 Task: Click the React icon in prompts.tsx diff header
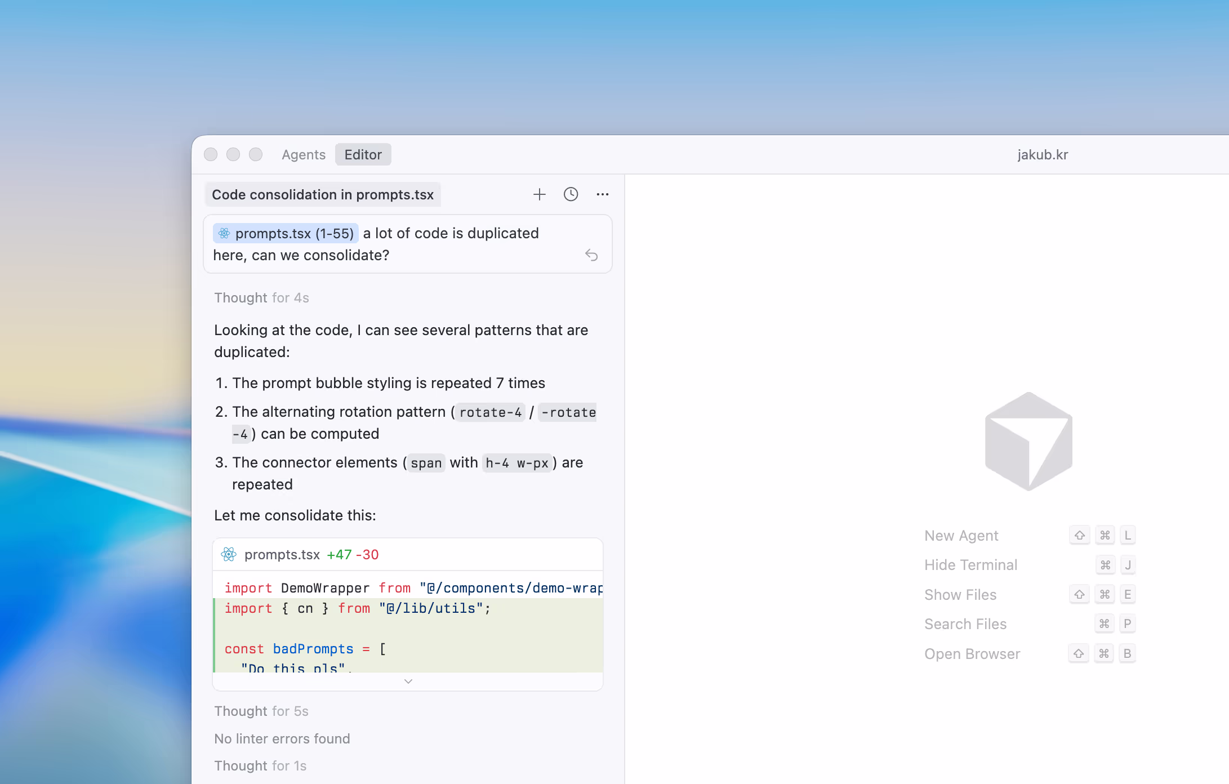coord(229,554)
